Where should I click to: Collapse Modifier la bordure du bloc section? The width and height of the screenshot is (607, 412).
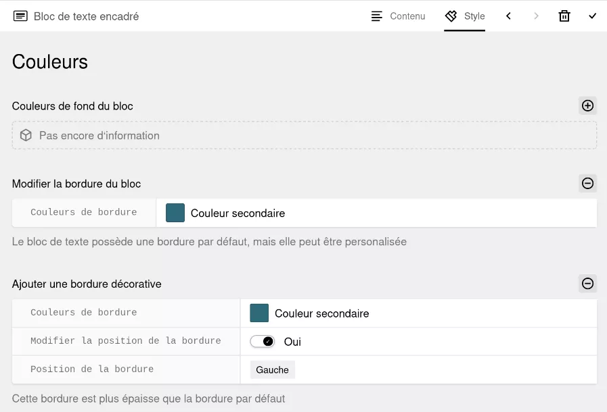coord(587,183)
